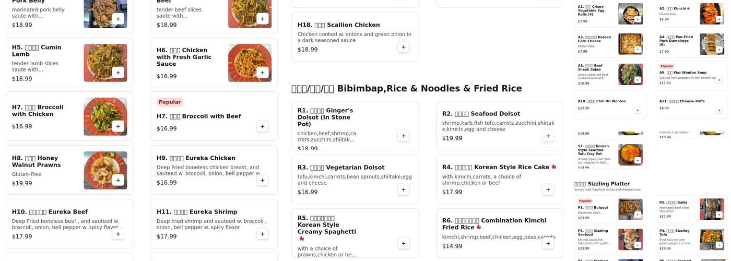
Task: View the A2 Kimchi dish photo
Action: [712, 14]
